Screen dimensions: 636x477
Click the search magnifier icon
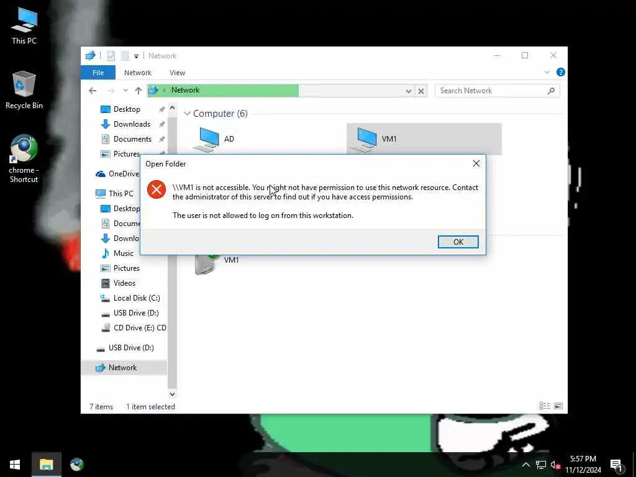551,91
